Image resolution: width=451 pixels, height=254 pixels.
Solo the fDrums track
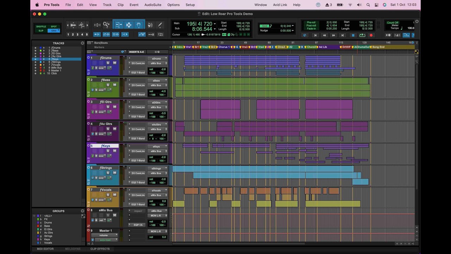pyautogui.click(x=108, y=63)
